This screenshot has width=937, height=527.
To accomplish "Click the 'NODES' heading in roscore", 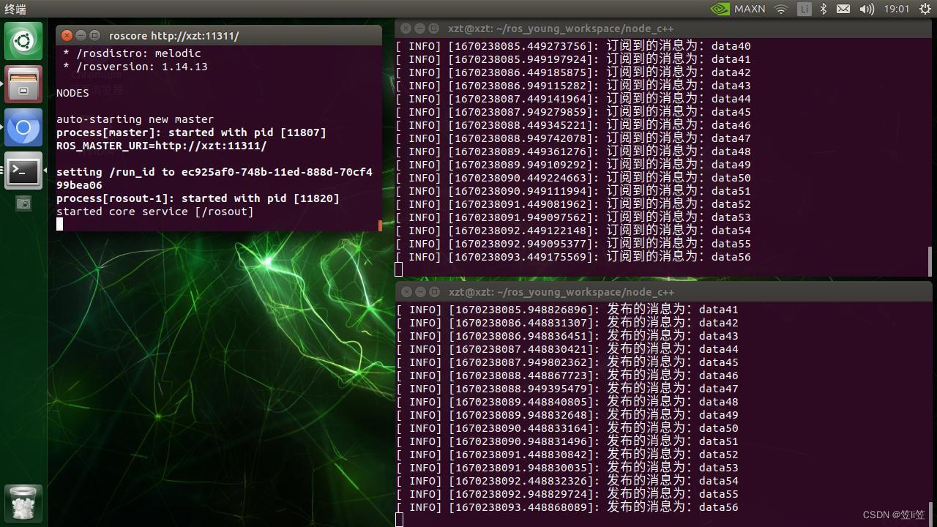I will pos(72,93).
